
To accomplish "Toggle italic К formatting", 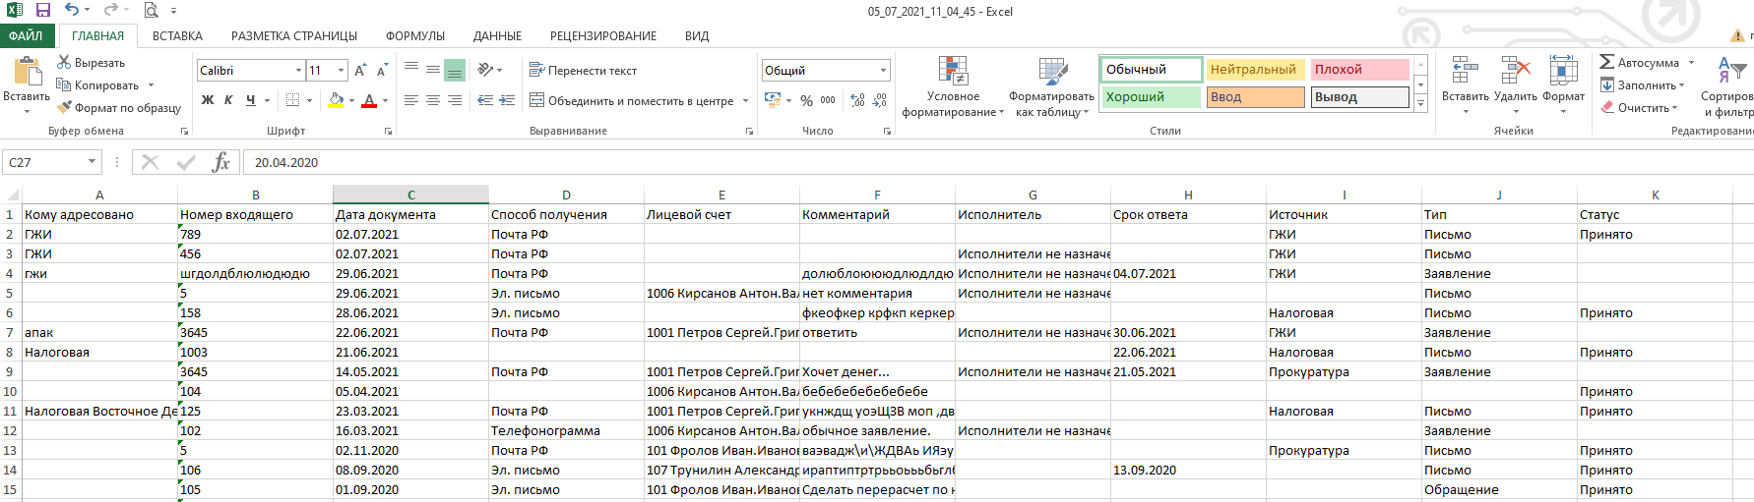I will pyautogui.click(x=228, y=100).
